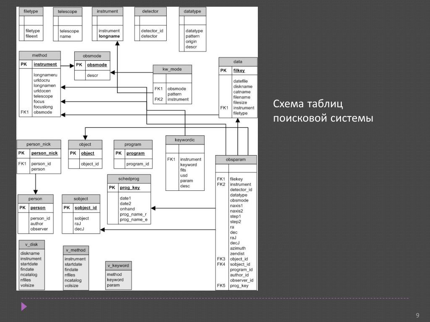Click the 'filesize' field
This screenshot has height=322, width=430.
240,103
